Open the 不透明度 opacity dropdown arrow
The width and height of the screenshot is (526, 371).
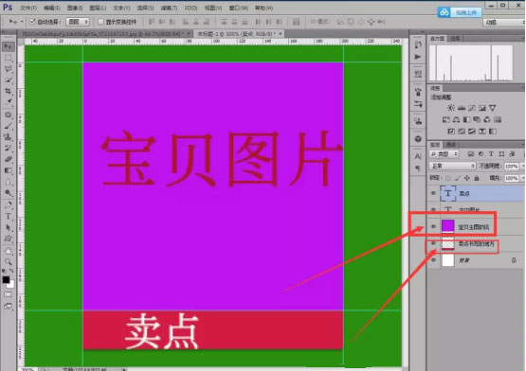[x=522, y=166]
